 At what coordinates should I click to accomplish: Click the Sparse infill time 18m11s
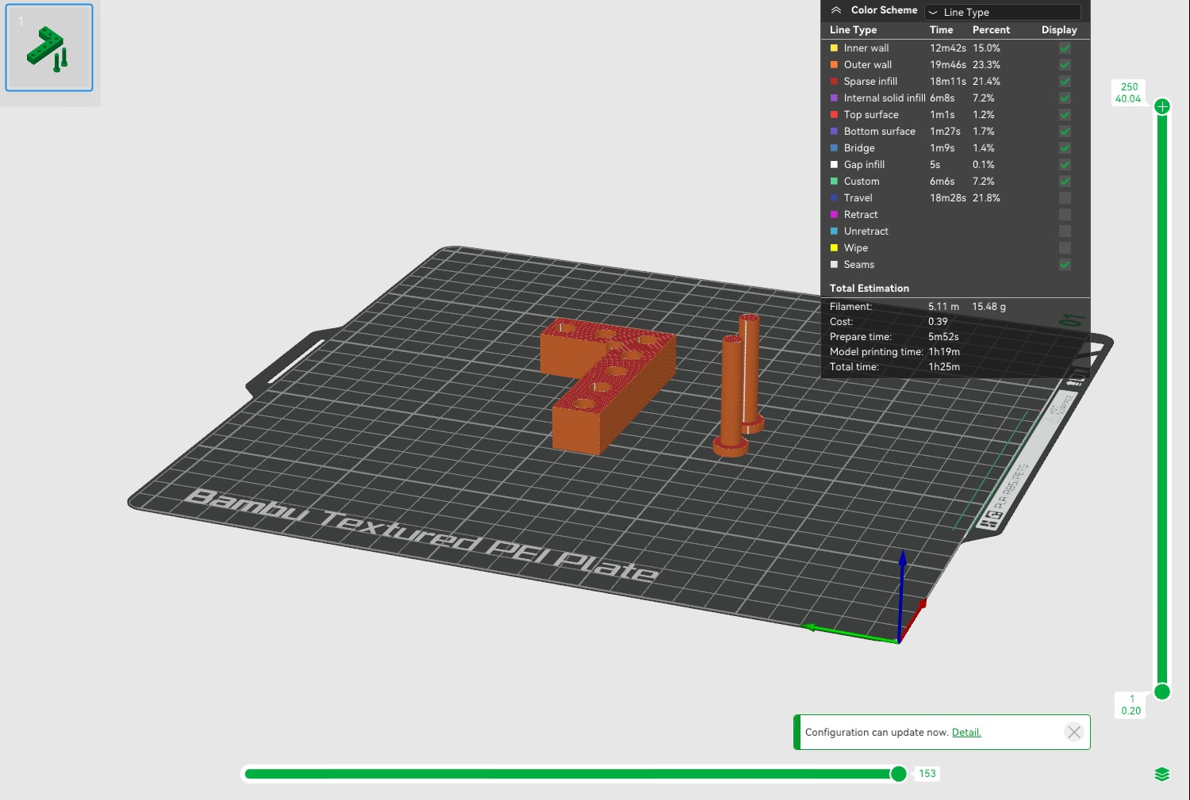click(948, 82)
